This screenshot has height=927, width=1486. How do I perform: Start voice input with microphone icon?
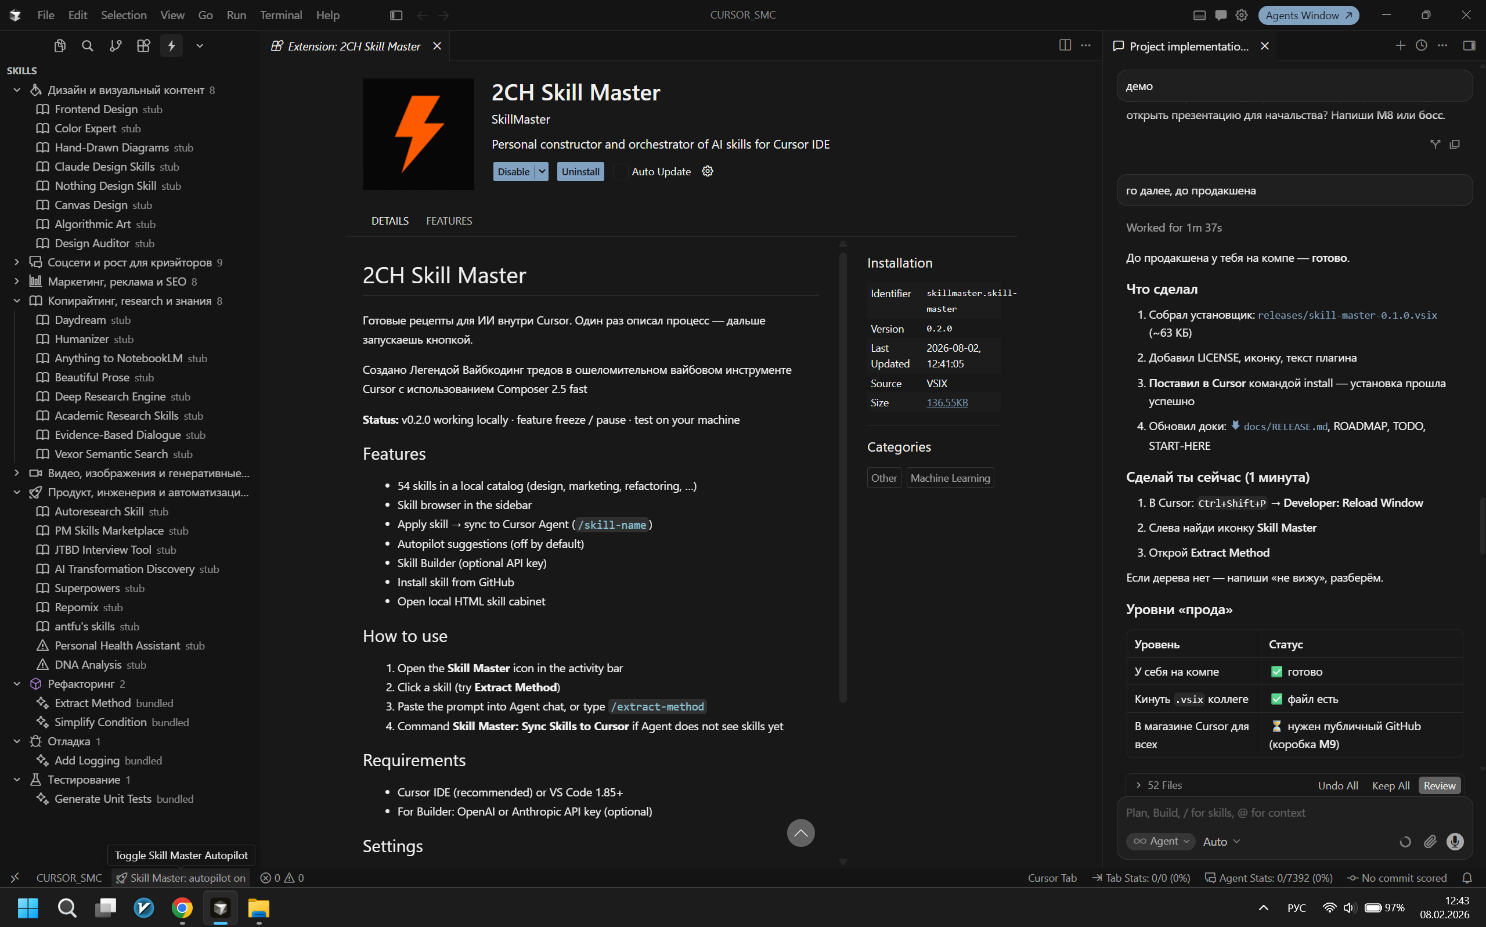pos(1455,842)
